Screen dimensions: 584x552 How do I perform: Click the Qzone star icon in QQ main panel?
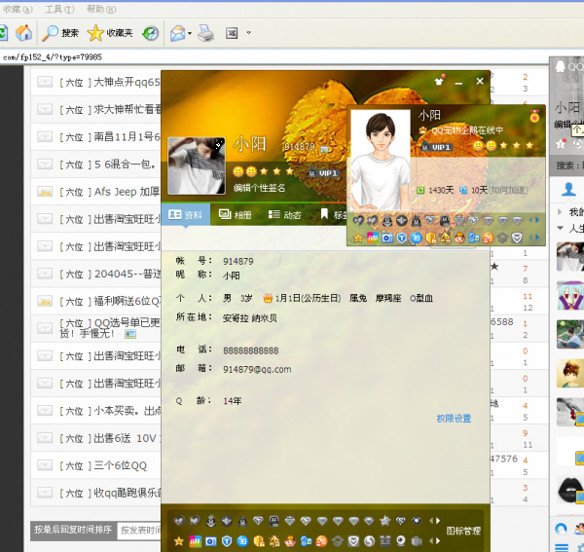561,143
